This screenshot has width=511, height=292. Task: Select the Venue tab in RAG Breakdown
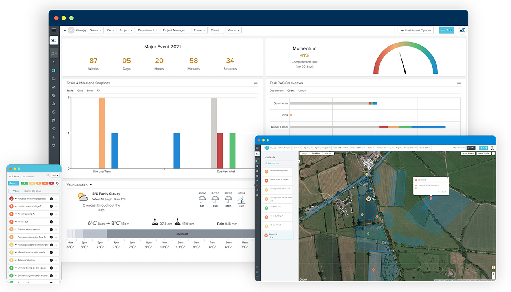tap(302, 91)
